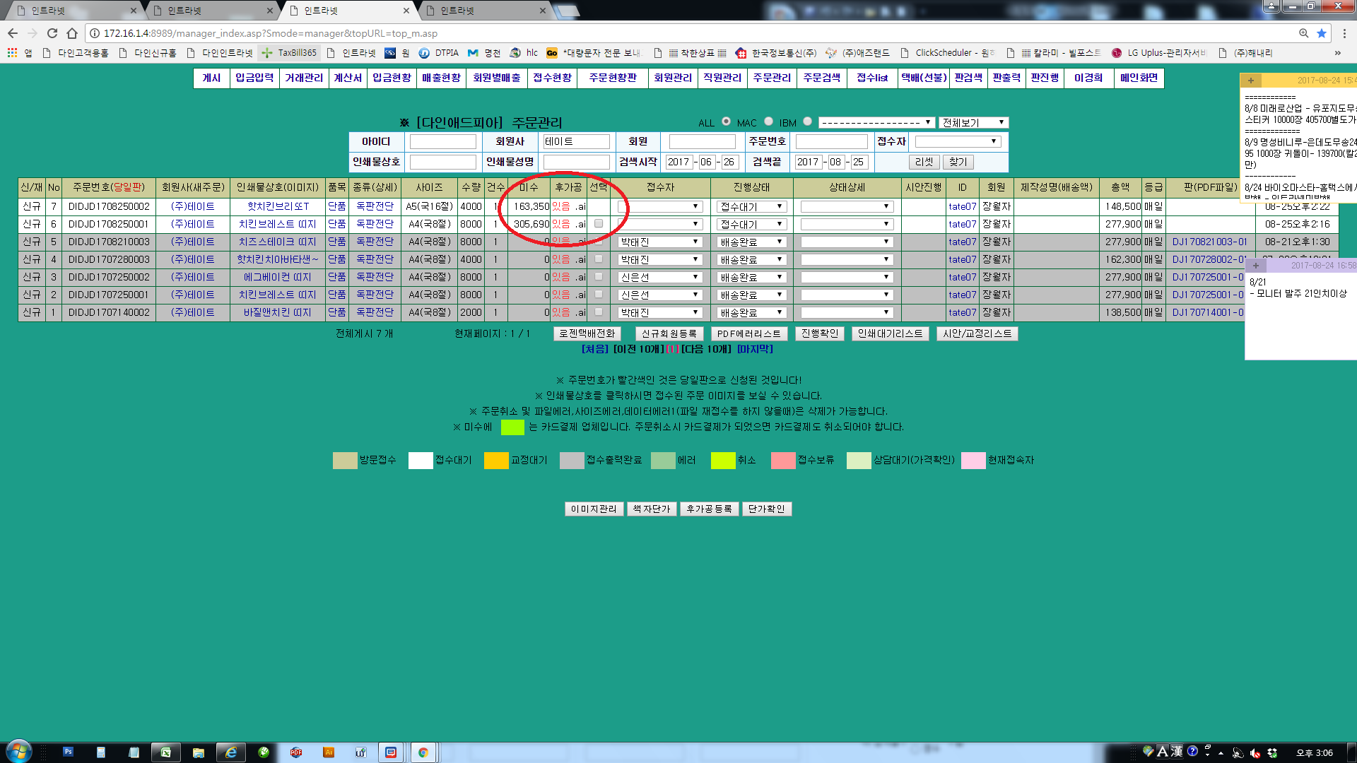The image size is (1357, 763).
Task: Open the 접수자 search filter dropdown
Action: click(x=957, y=141)
